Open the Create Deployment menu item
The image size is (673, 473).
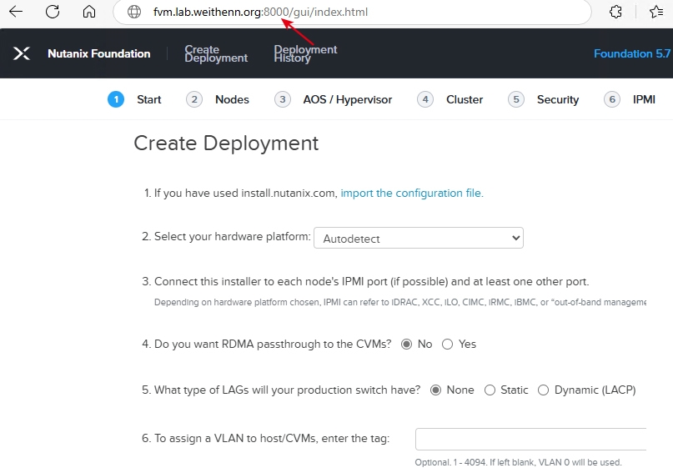click(x=216, y=53)
